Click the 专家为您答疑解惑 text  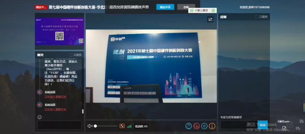click(231, 117)
